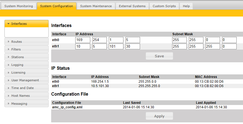Click eth0 subnet mask third octet field
This screenshot has height=124, width=243.
click(213, 40)
